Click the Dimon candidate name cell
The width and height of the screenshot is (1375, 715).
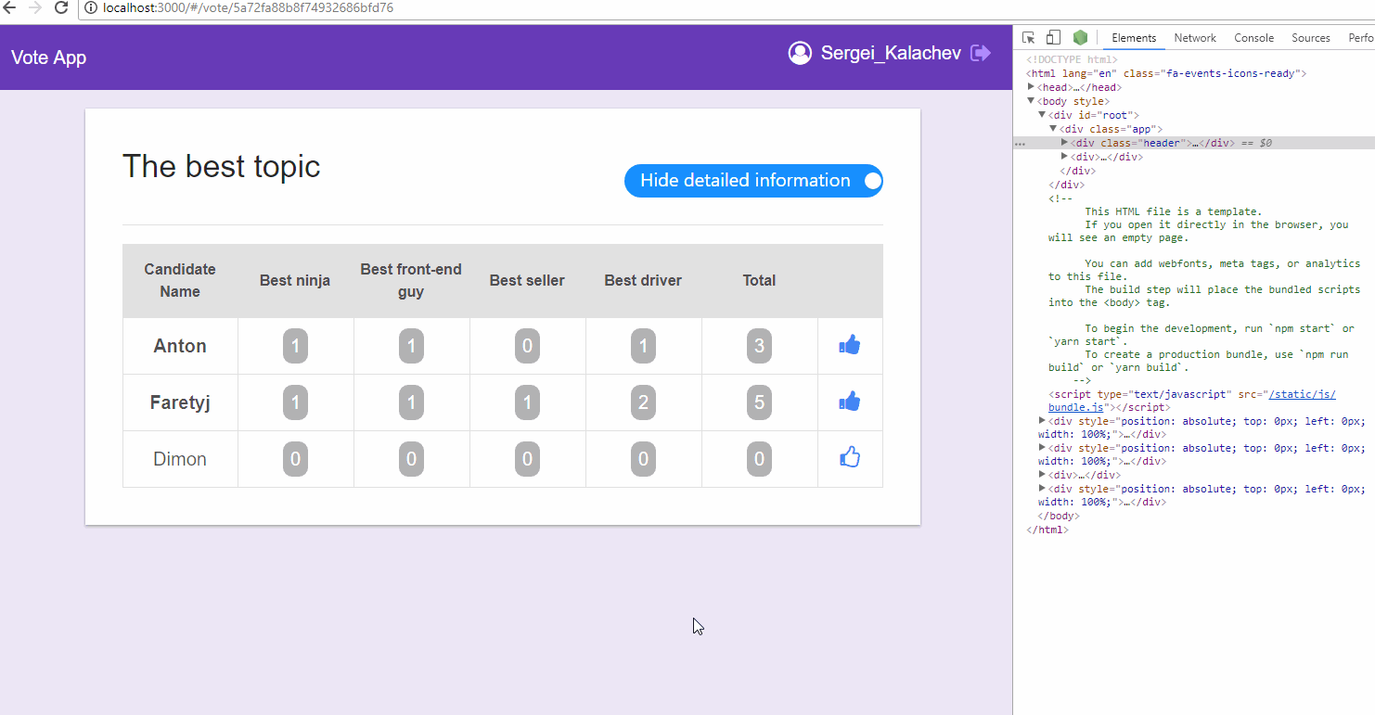180,459
